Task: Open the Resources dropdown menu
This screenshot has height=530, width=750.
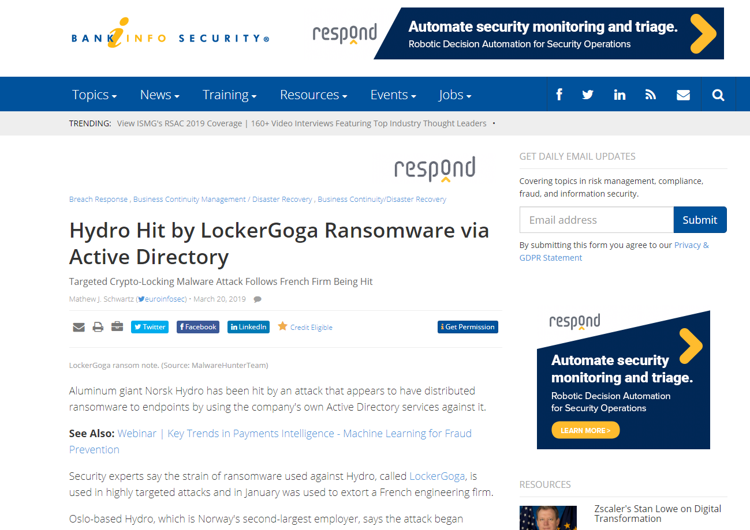Action: (314, 95)
